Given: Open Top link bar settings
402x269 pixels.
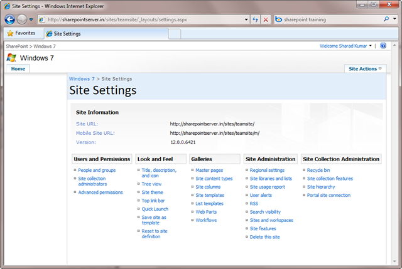Looking at the screenshot, I should pos(153,201).
